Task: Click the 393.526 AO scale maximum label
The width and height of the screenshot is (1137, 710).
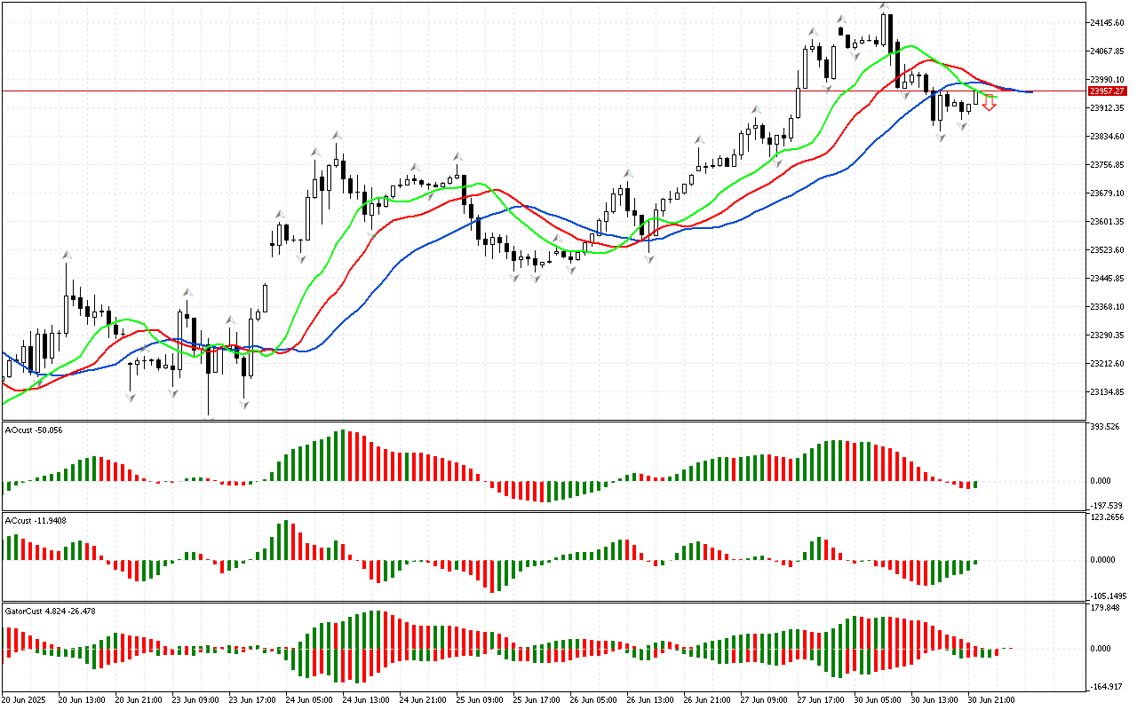Action: click(1105, 427)
